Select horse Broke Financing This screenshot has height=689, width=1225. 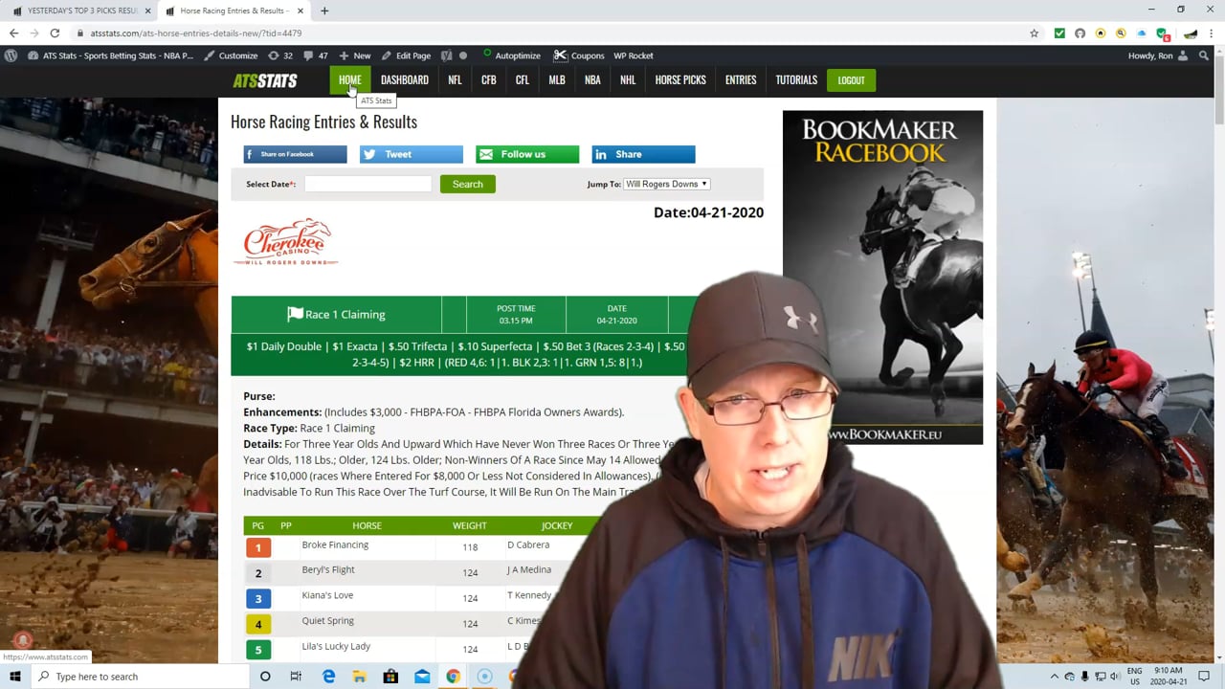335,545
